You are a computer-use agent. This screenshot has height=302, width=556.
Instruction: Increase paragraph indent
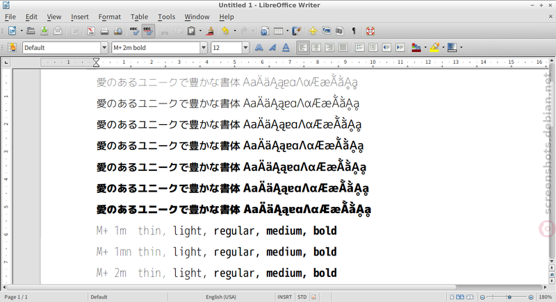pos(400,47)
